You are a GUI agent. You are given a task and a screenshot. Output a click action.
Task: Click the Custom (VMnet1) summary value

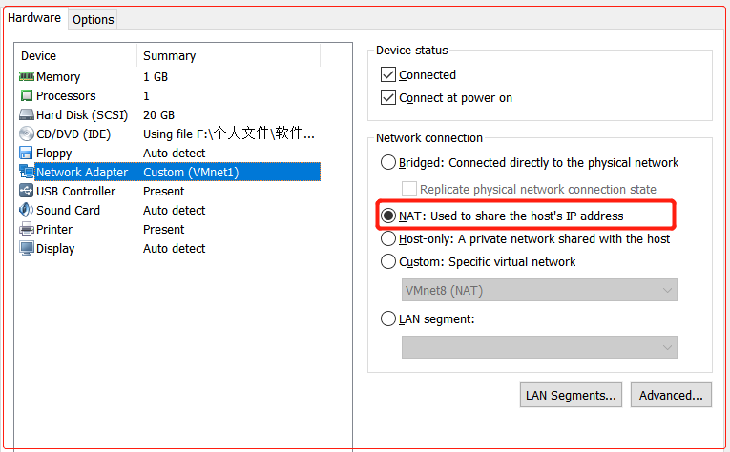(191, 172)
